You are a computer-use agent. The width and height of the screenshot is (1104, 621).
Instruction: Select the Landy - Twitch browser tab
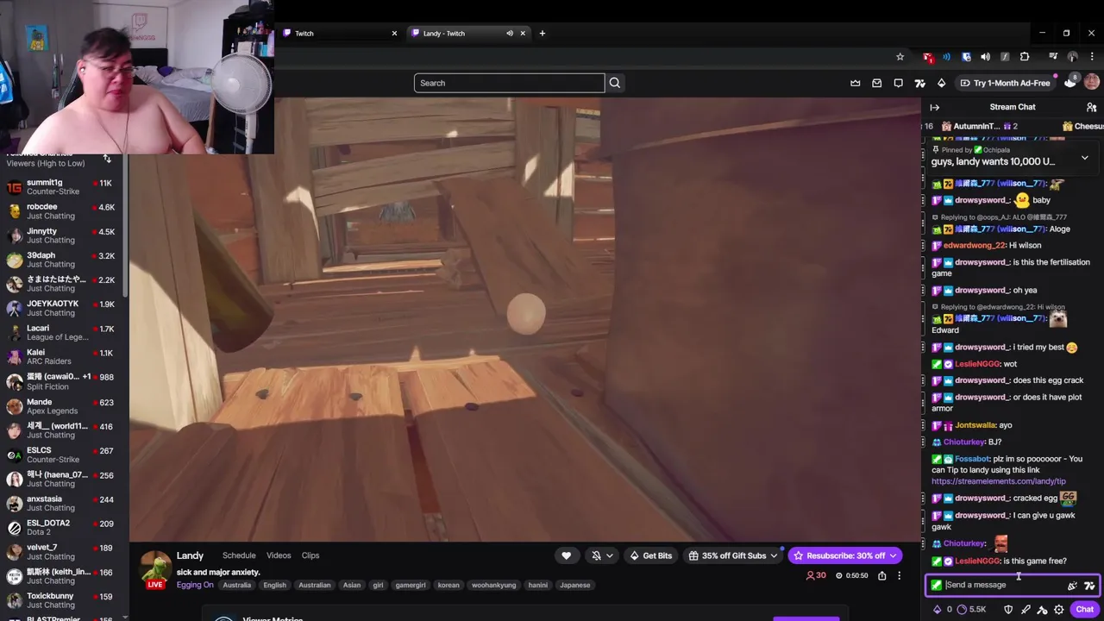click(x=469, y=34)
